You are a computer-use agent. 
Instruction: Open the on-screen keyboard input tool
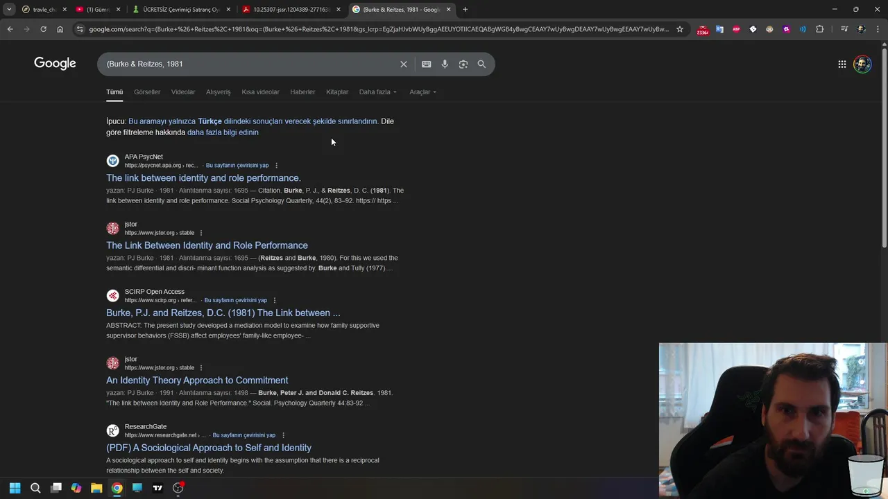point(426,64)
